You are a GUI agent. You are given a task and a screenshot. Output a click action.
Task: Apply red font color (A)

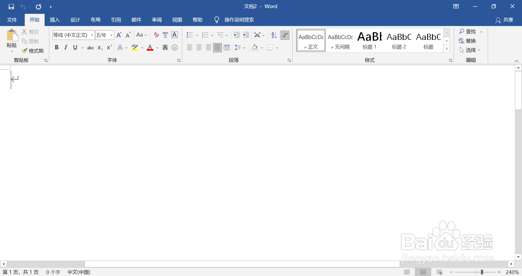(x=150, y=48)
